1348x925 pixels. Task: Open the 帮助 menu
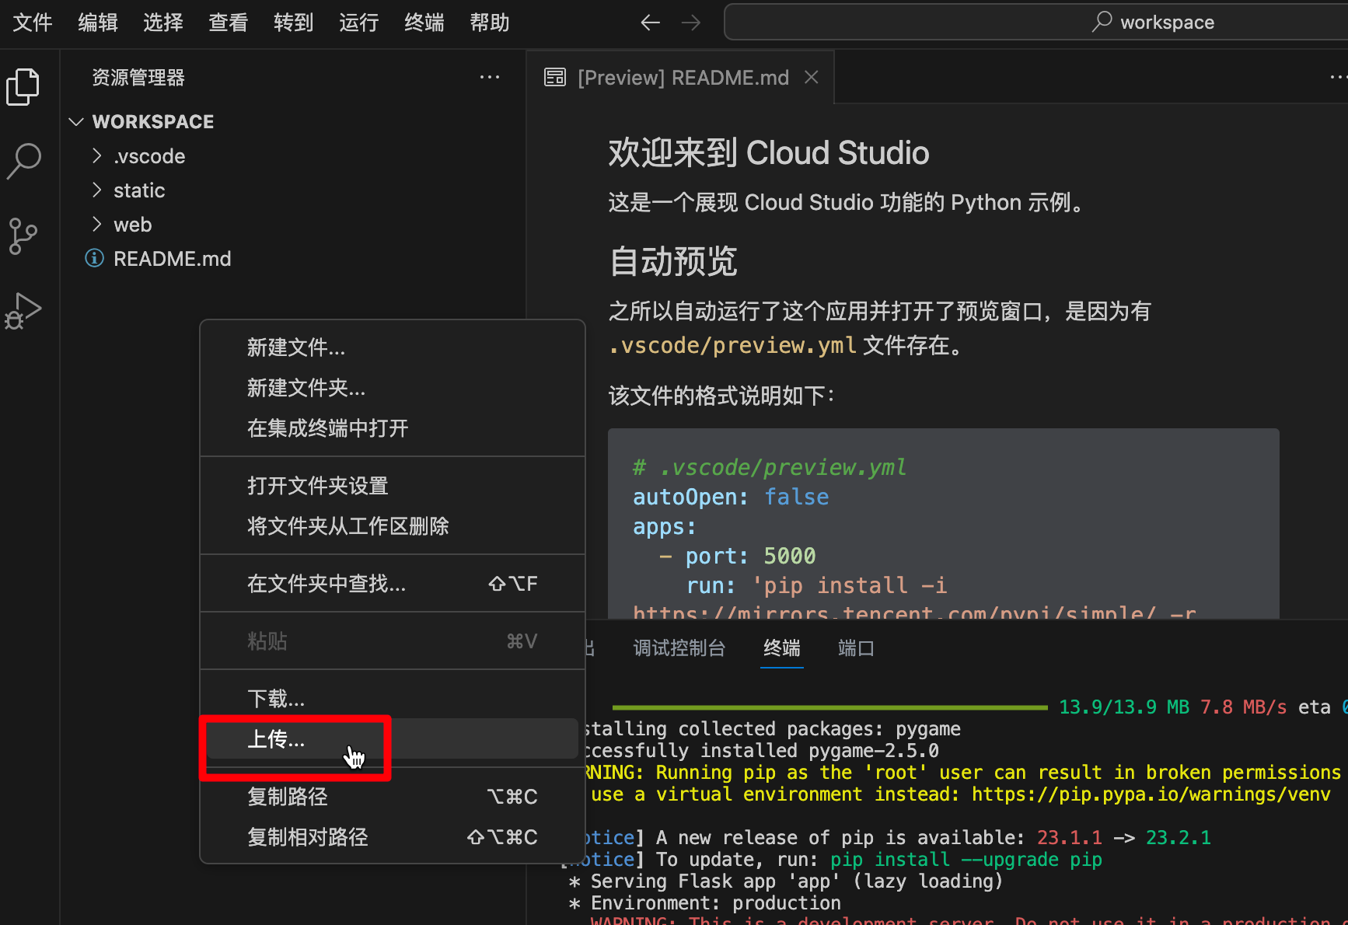point(490,23)
